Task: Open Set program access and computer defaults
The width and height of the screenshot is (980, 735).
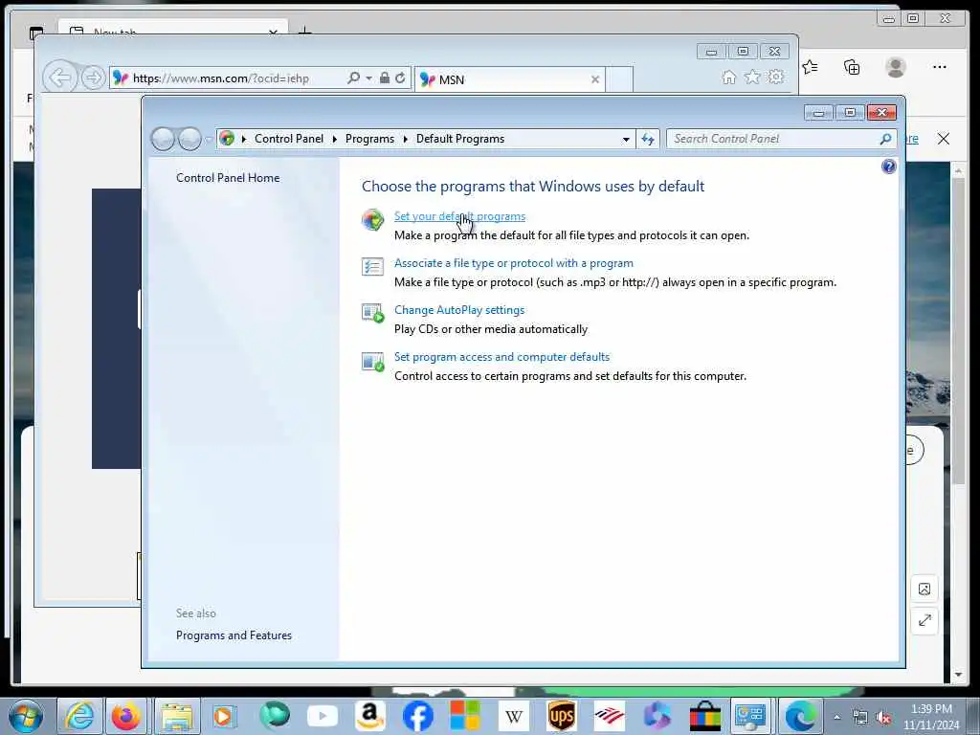Action: click(501, 357)
